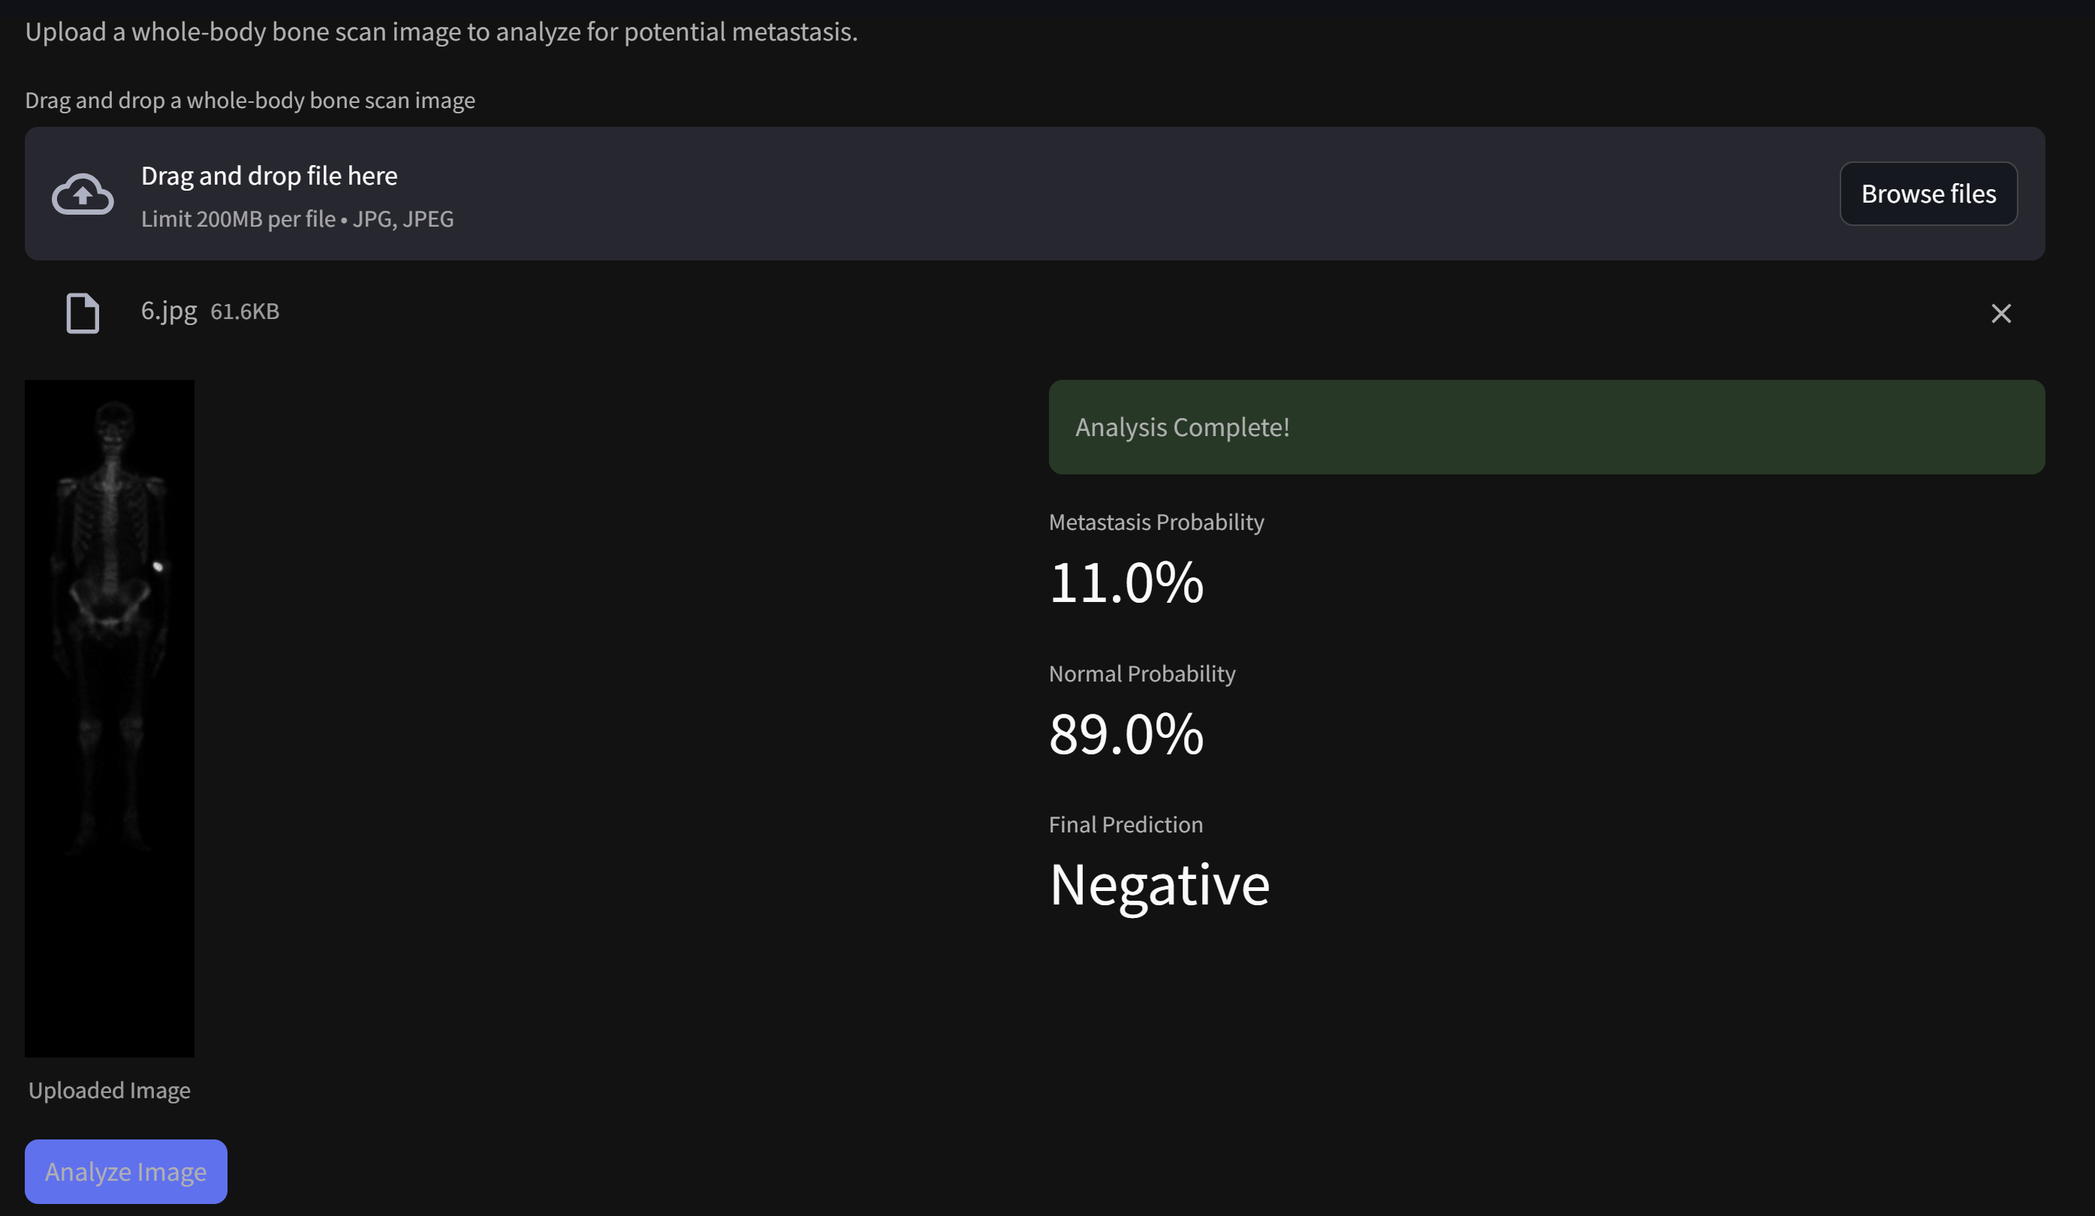Click the 'Drag and drop file here' text

[x=269, y=176]
